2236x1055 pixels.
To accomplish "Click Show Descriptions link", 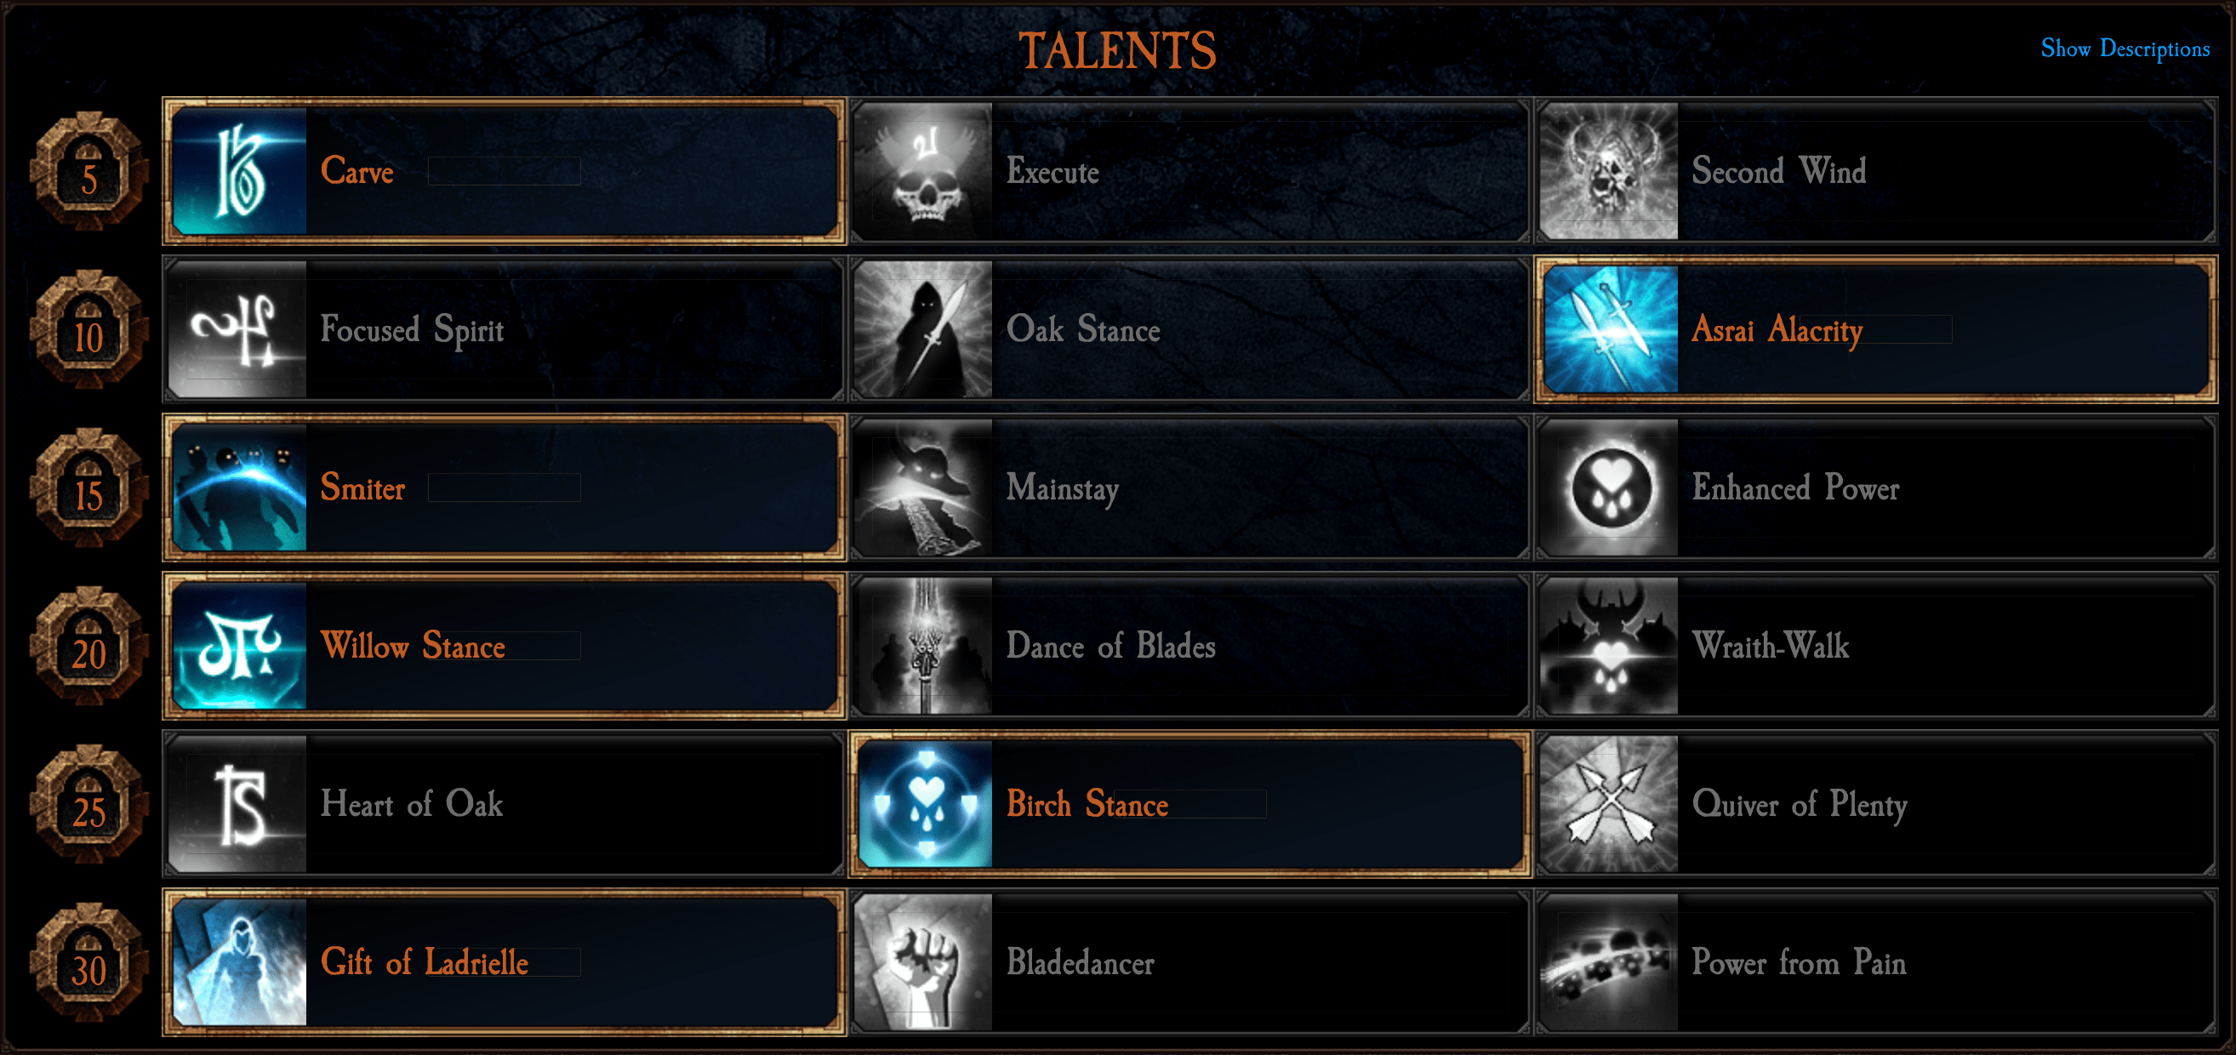I will point(2125,48).
